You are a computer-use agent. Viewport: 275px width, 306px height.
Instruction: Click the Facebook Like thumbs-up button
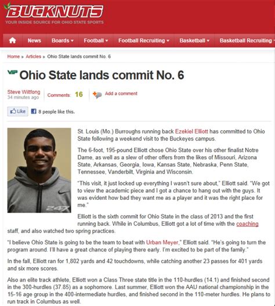tap(18, 111)
